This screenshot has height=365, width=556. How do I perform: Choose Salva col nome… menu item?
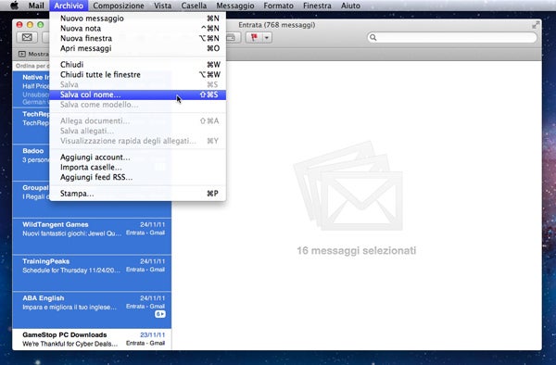[137, 94]
